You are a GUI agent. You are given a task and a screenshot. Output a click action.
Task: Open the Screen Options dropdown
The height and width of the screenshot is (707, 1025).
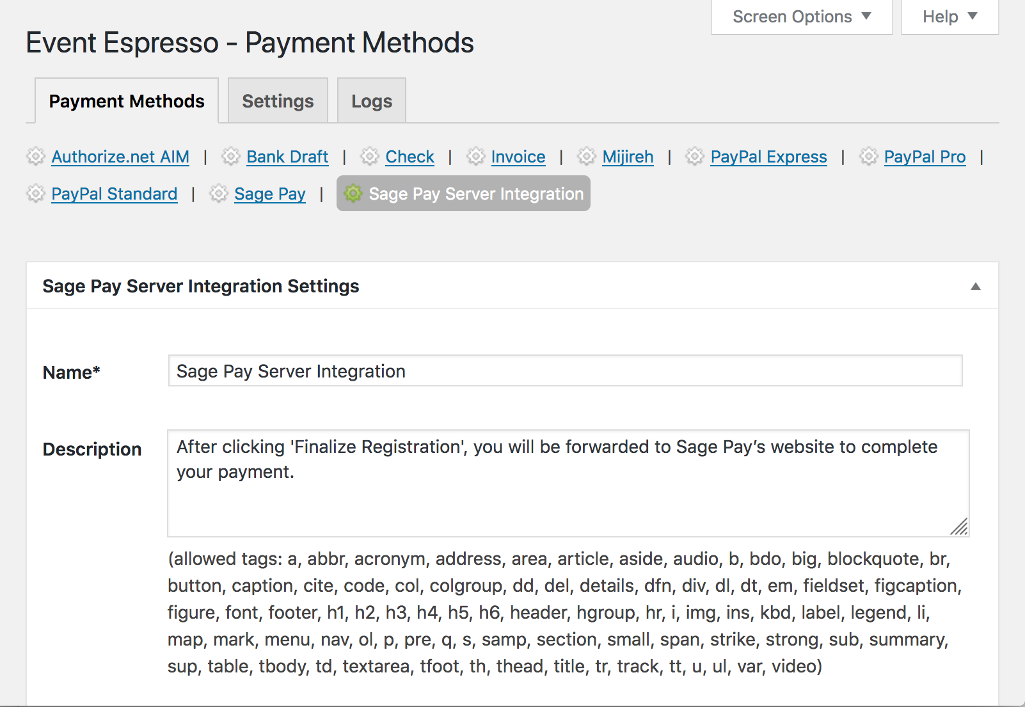802,17
